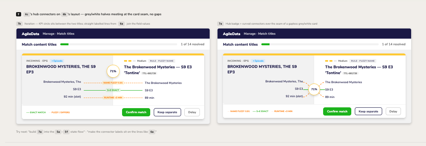Click the RULE · FUZZY NAME chip in 7a
The width and height of the screenshot is (426, 146).
tap(363, 61)
